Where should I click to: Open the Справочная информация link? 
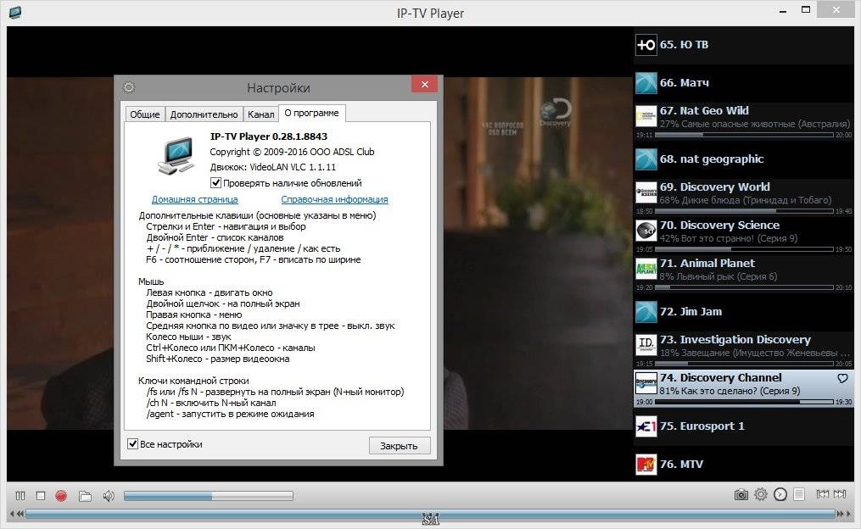pos(334,199)
